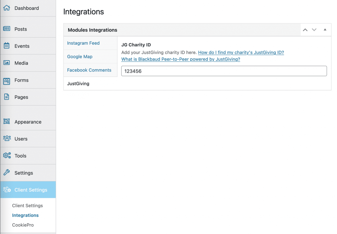Image resolution: width=337 pixels, height=234 pixels.
Task: Click the JG Charity ID label
Action: pyautogui.click(x=136, y=45)
